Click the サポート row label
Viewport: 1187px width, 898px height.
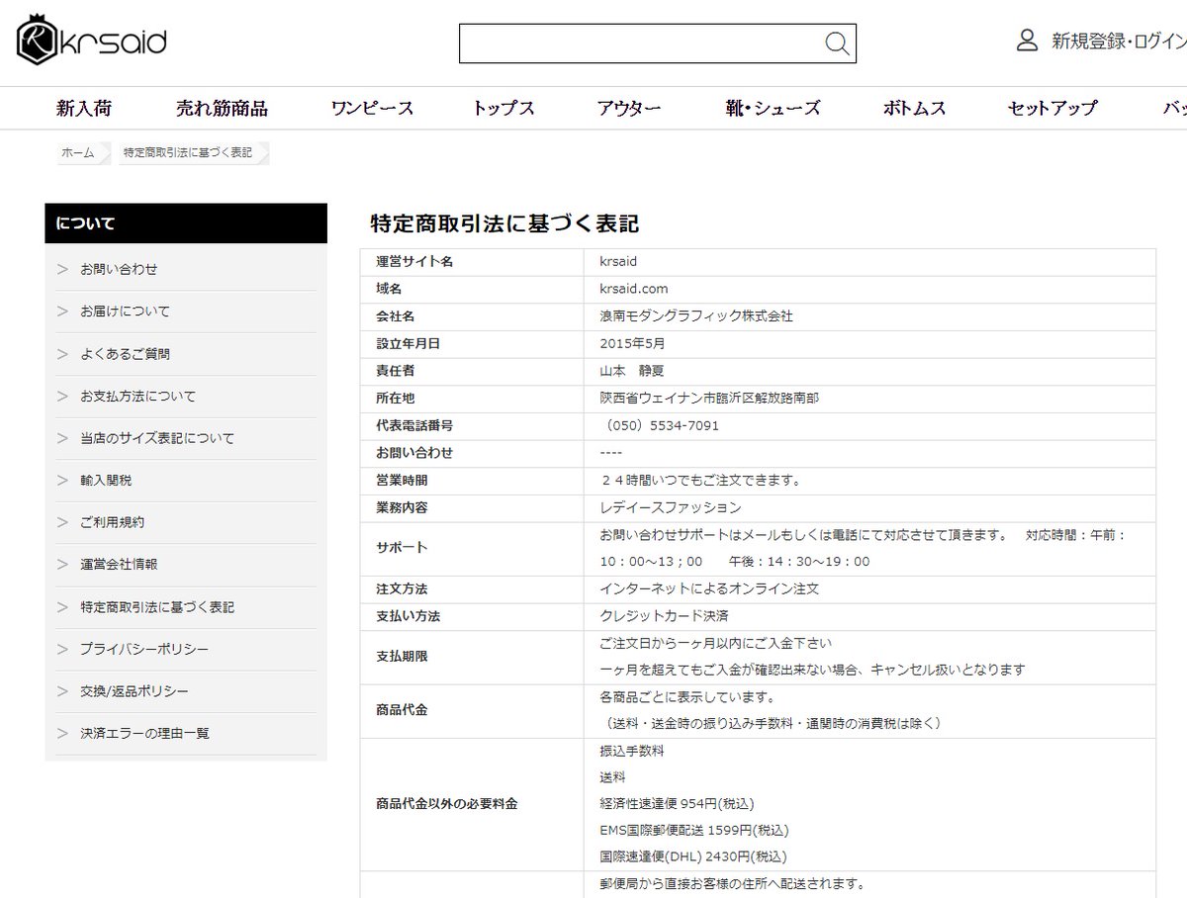click(x=402, y=547)
